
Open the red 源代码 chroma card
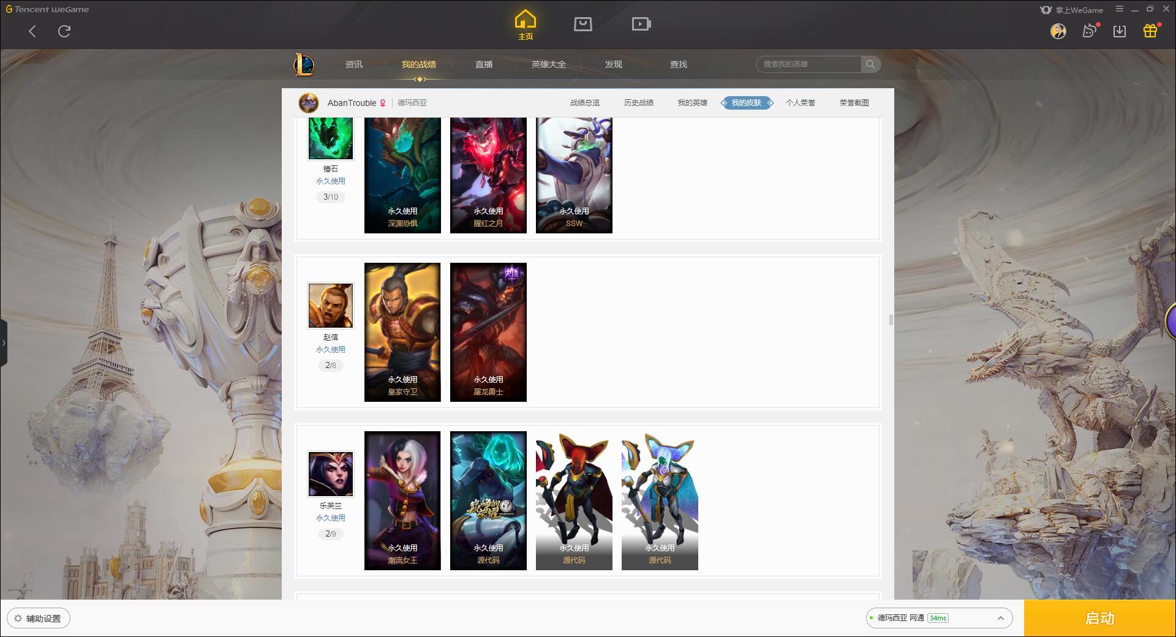tap(574, 500)
